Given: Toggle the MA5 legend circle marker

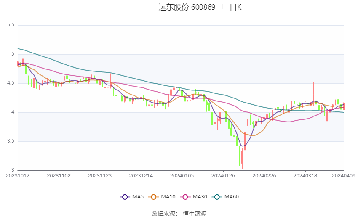Looking at the screenshot, I should point(125,197).
